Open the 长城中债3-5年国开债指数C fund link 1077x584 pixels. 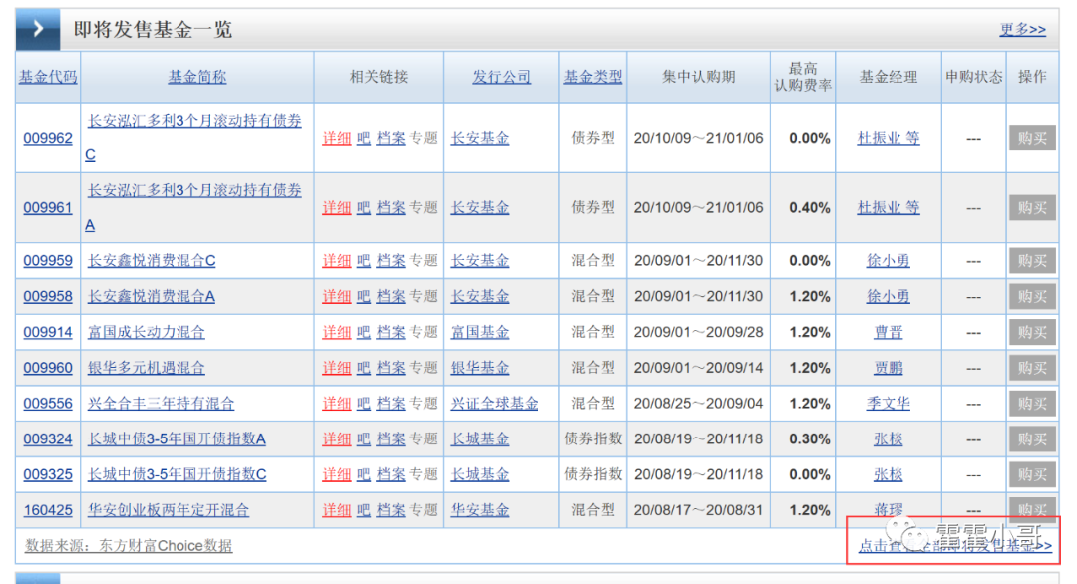click(177, 475)
